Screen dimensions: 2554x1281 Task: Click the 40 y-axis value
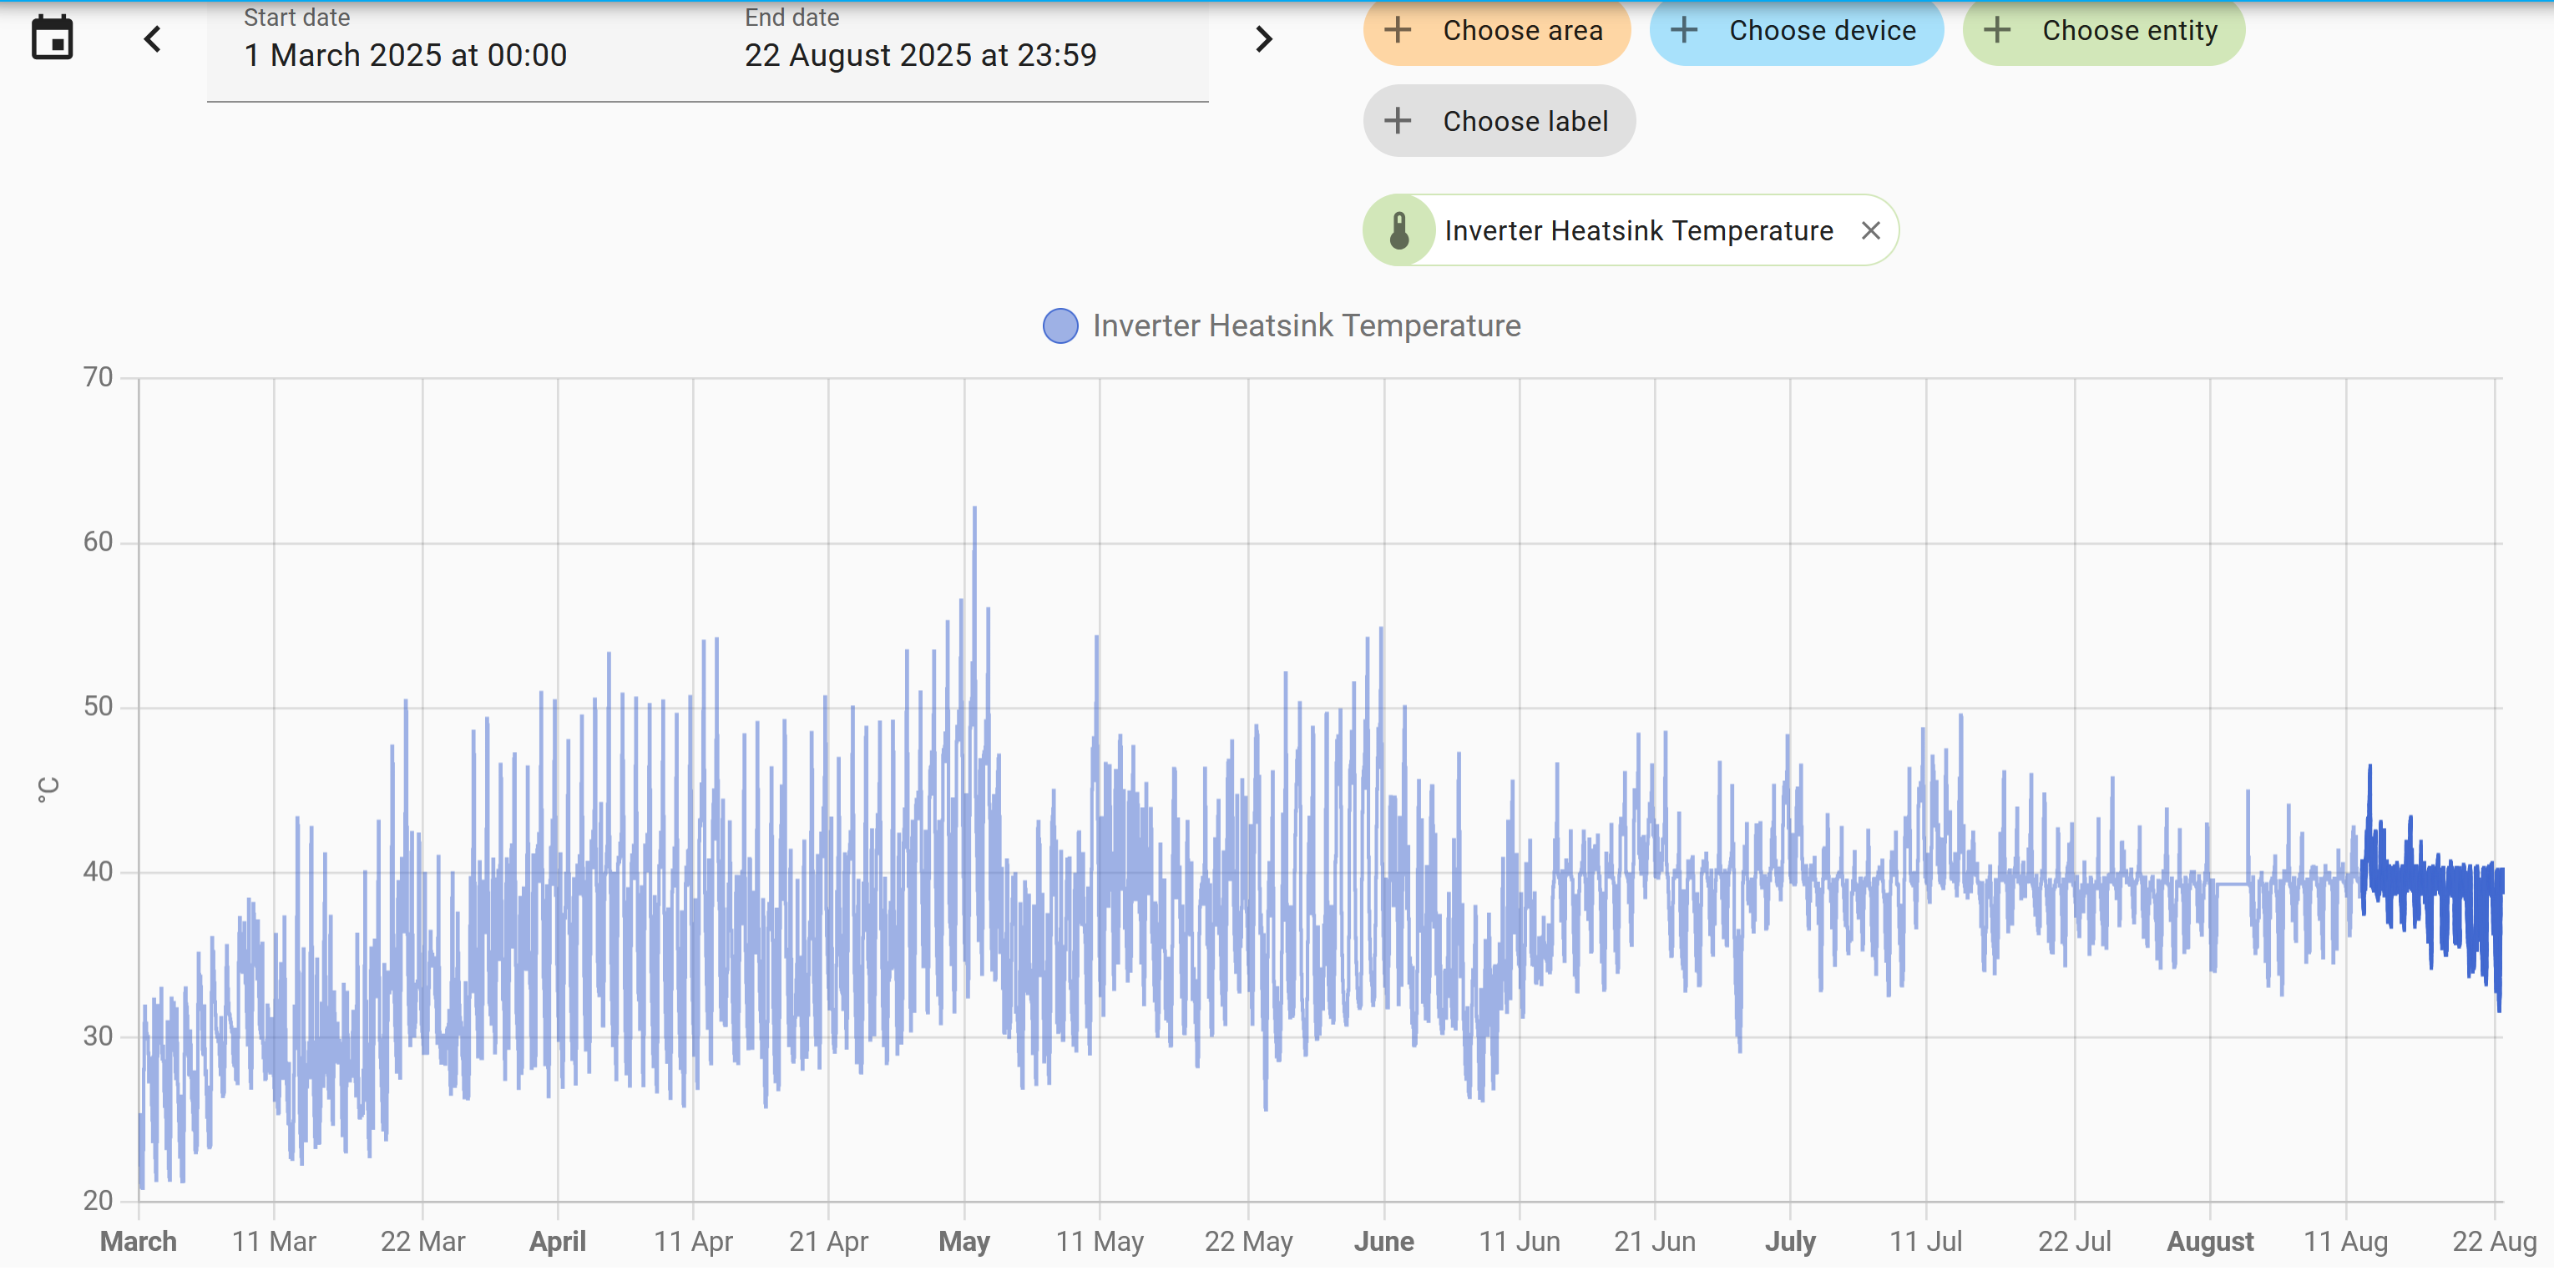[99, 872]
